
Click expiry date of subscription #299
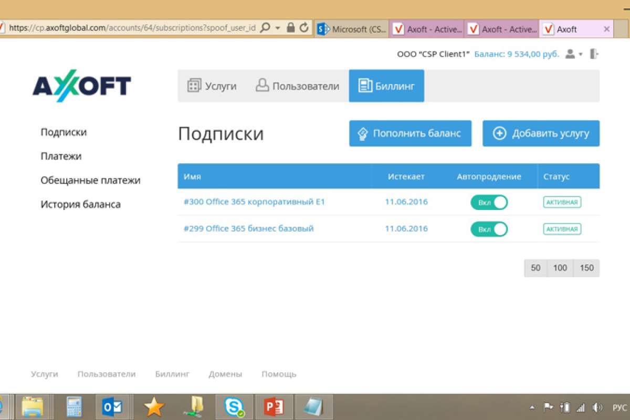(x=406, y=228)
